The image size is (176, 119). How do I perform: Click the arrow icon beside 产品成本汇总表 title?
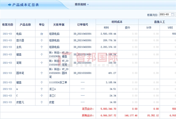click(x=9, y=5)
